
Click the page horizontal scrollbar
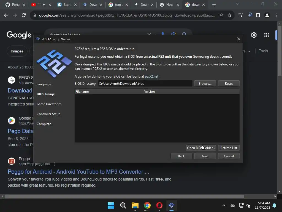[124, 196]
